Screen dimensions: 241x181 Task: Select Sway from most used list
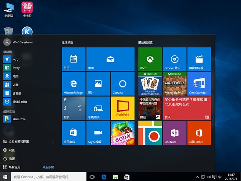(x=16, y=68)
